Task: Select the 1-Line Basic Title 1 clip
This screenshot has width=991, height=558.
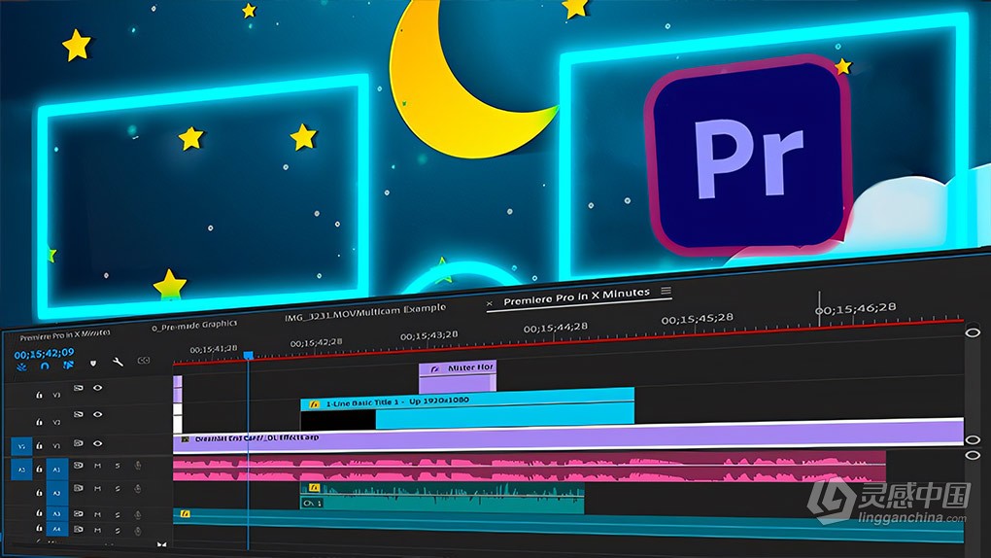Action: (467, 408)
